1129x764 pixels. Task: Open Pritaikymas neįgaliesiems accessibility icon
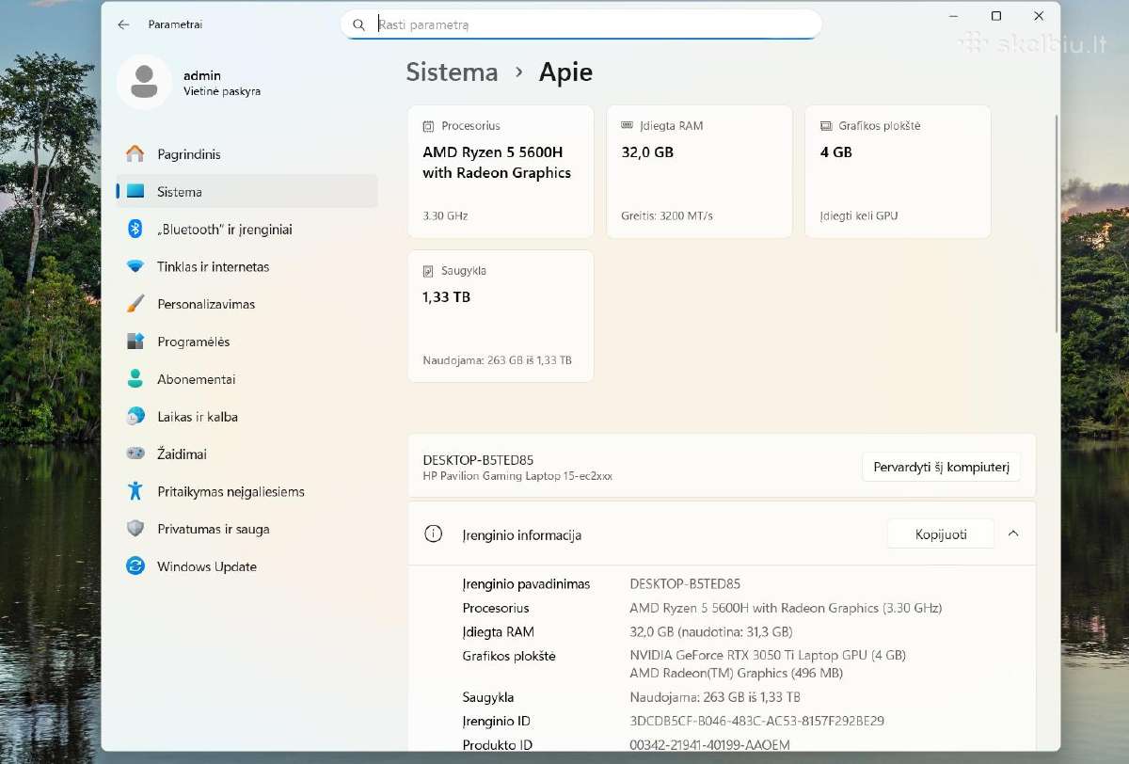point(135,491)
